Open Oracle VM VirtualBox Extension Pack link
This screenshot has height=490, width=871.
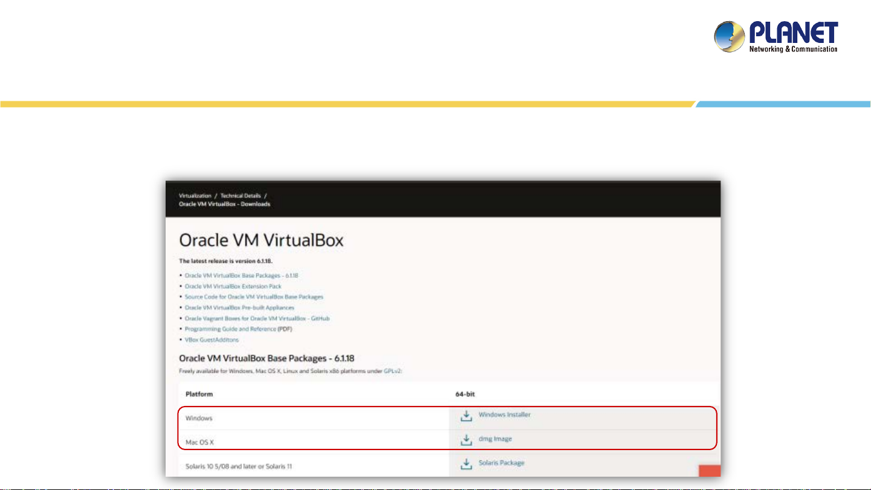[x=233, y=286]
